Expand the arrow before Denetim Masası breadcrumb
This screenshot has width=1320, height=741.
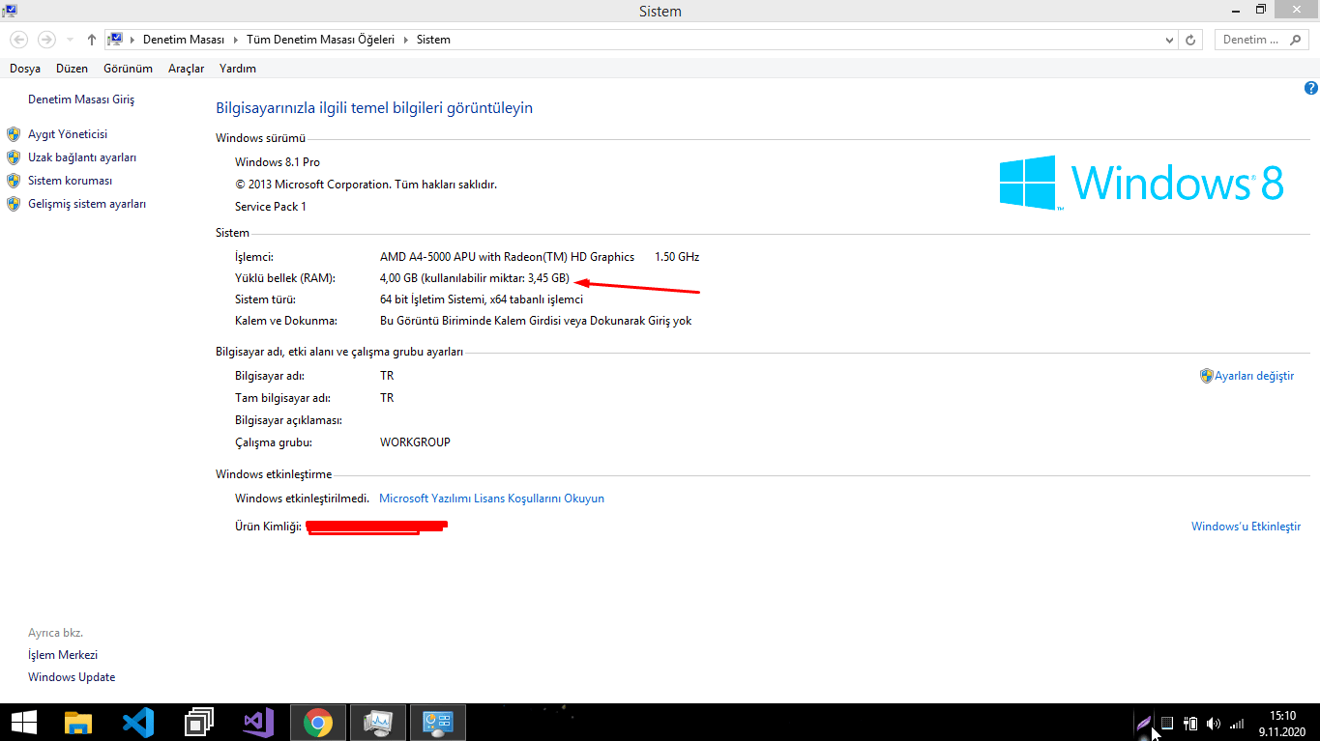132,40
